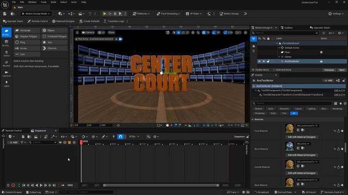Viewport: 348px width, 195px height.
Task: Open Transition Logic from toolbar
Action: (x=114, y=21)
